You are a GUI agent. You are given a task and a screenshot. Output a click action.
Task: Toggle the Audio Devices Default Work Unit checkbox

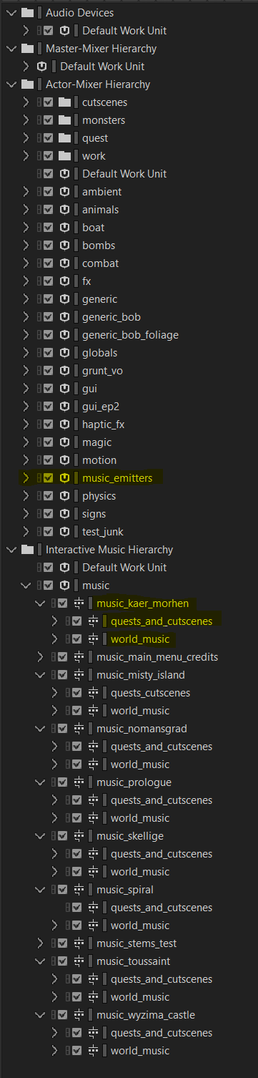click(x=48, y=31)
